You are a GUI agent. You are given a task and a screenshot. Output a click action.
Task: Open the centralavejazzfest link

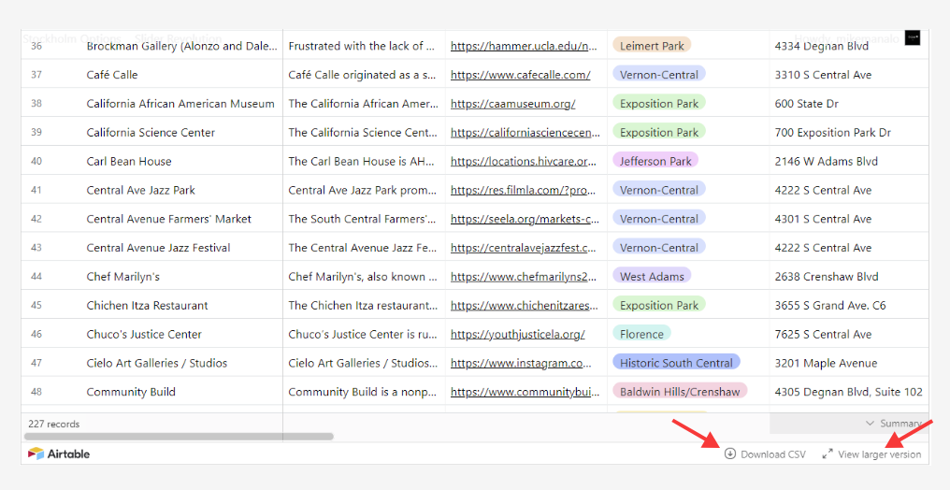[x=524, y=248]
